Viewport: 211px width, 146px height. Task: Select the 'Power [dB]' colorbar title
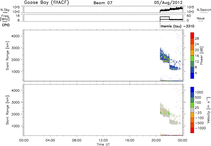coord(201,56)
